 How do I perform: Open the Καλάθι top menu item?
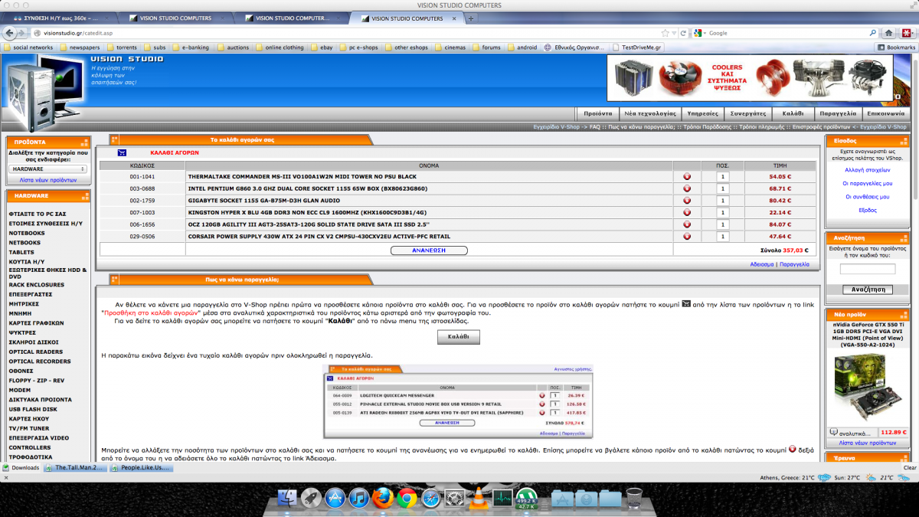[x=793, y=113]
